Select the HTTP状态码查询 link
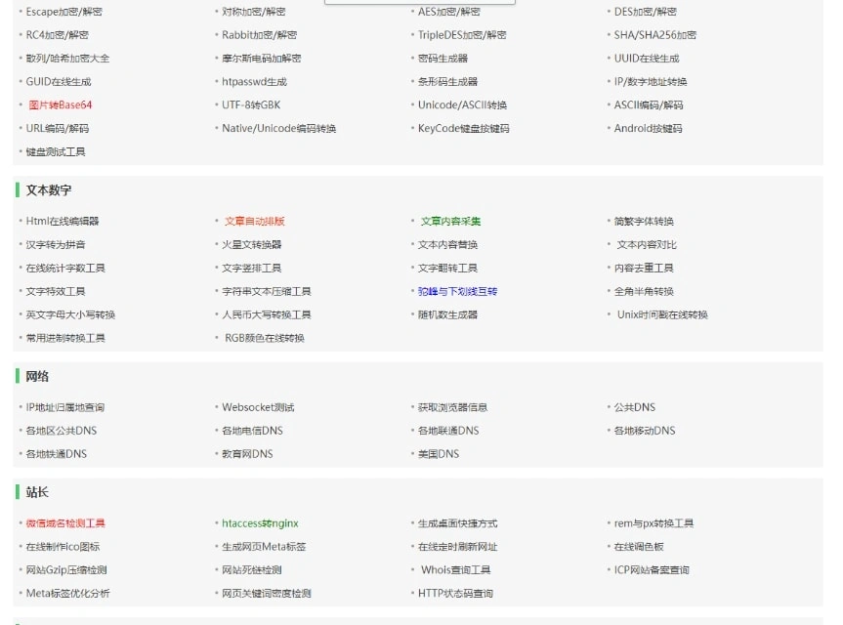The width and height of the screenshot is (843, 625). 455,594
